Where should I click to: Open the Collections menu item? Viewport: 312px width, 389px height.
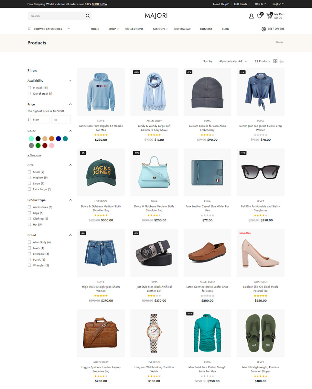click(x=134, y=29)
